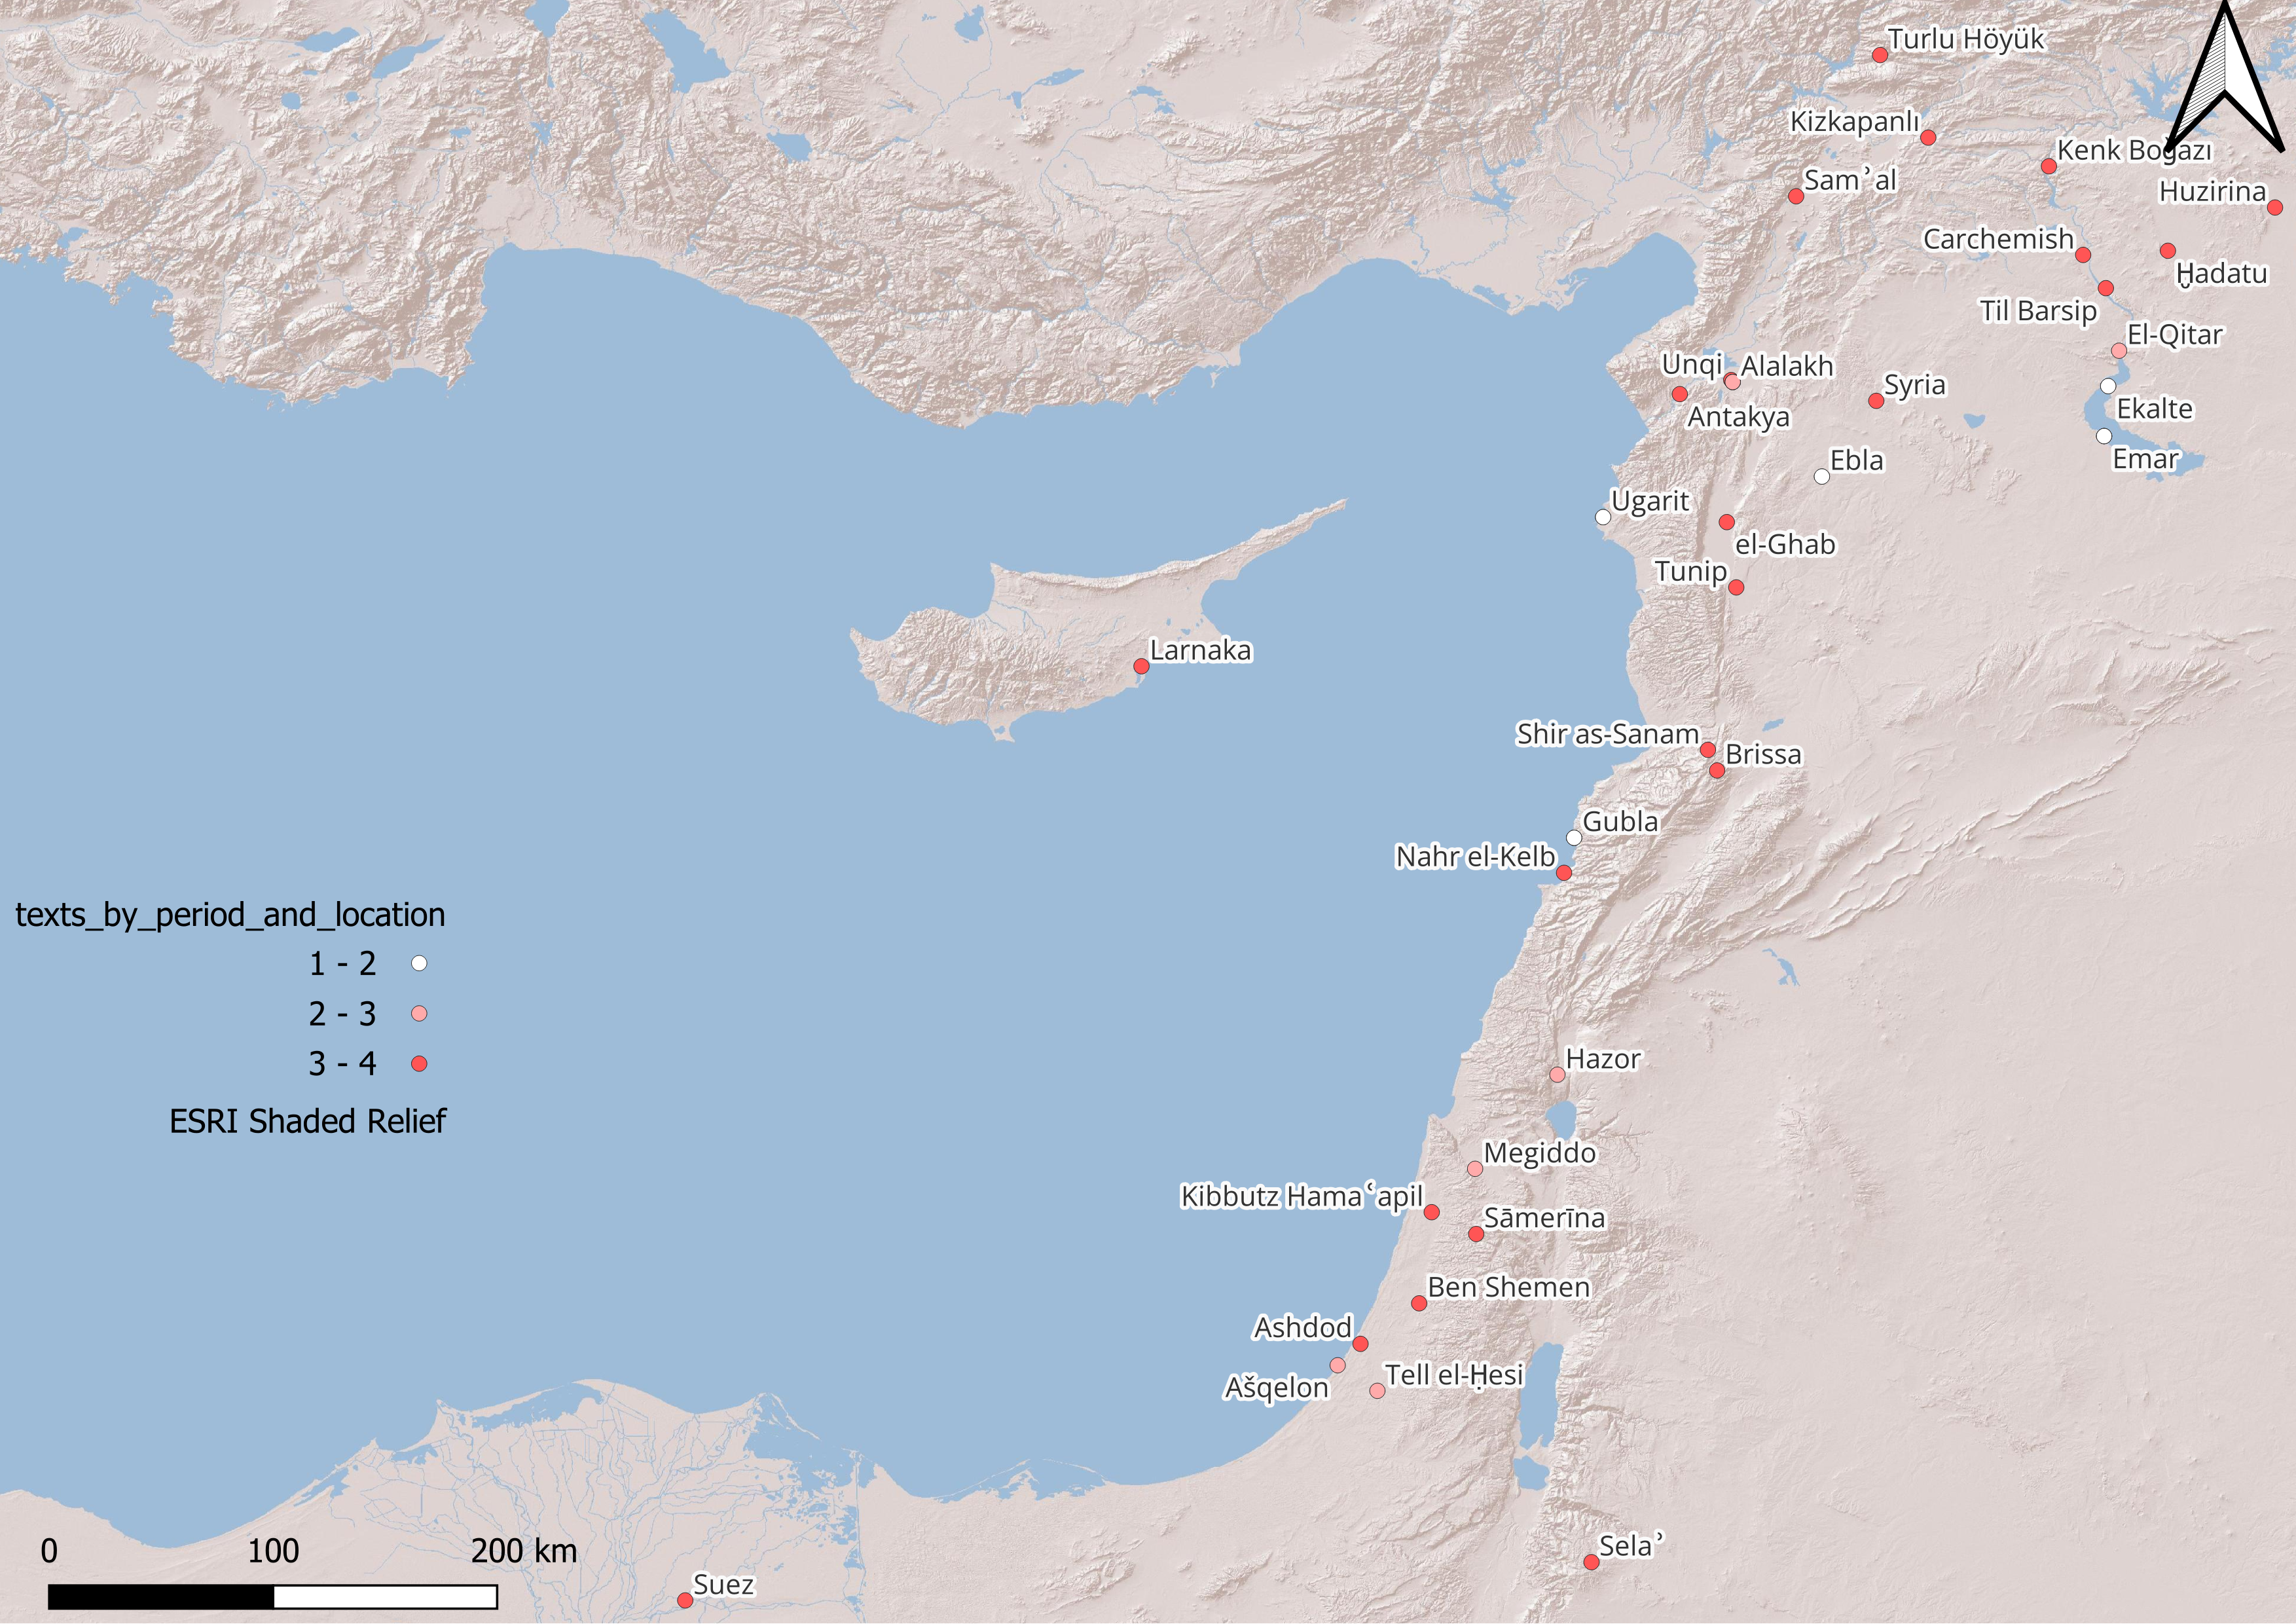Click the Nahr el-Kelb marker dot

1564,873
